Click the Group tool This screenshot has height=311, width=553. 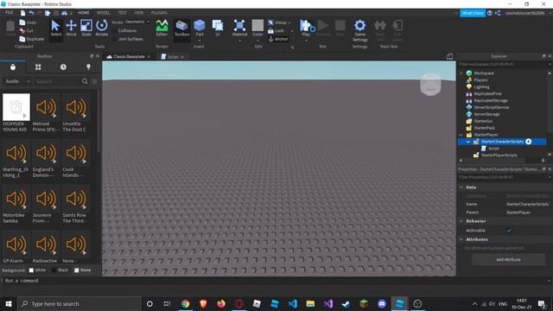point(277,22)
